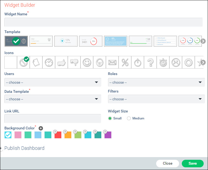The height and width of the screenshot is (170, 208).
Task: Open the Users dropdown
Action: (x=53, y=82)
